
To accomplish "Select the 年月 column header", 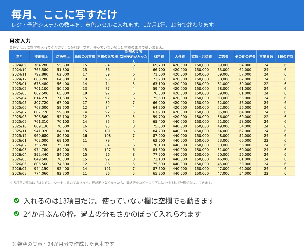I will coord(20,57).
